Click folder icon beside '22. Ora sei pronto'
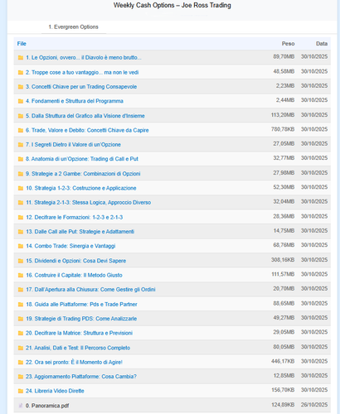 click(x=21, y=363)
